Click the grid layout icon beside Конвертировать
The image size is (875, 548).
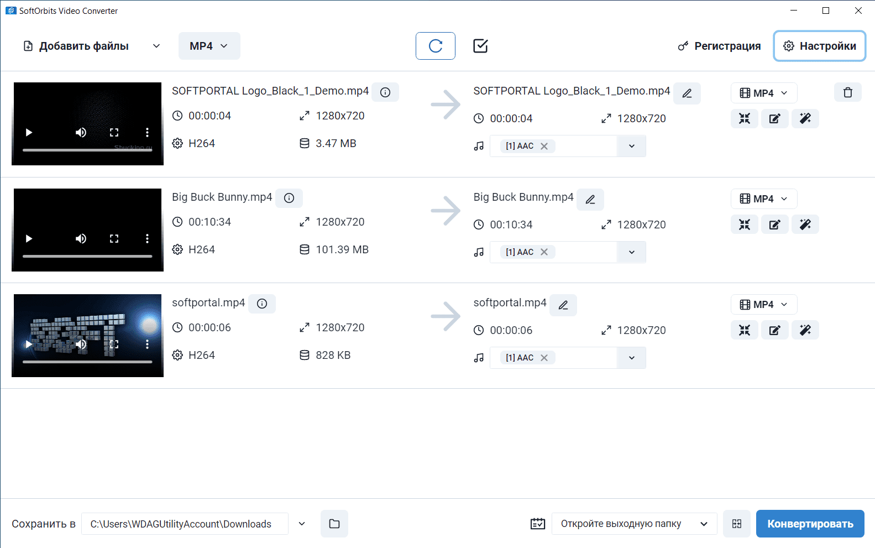click(x=737, y=524)
